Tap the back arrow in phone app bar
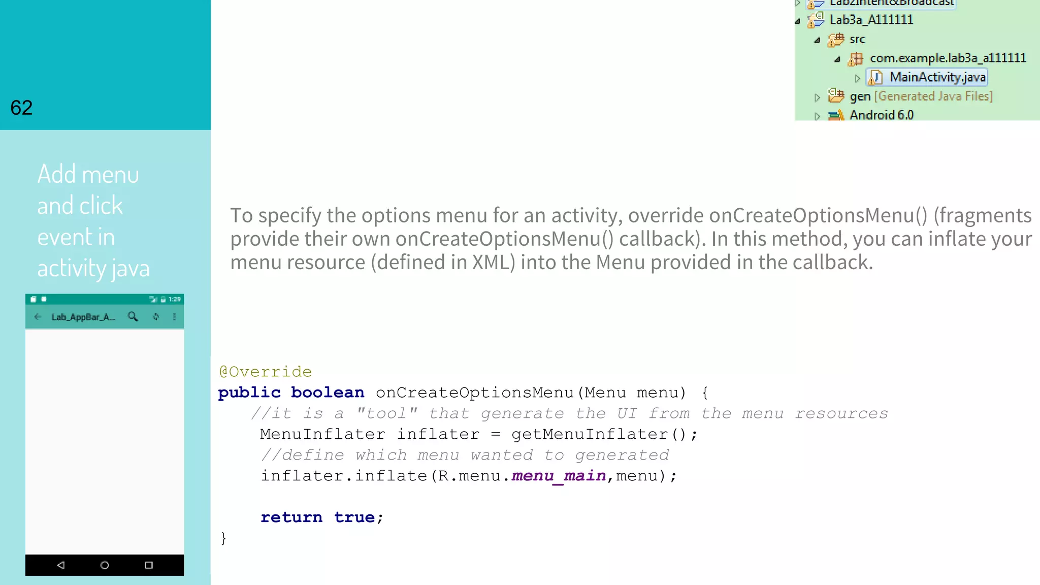The image size is (1040, 585). [x=38, y=317]
